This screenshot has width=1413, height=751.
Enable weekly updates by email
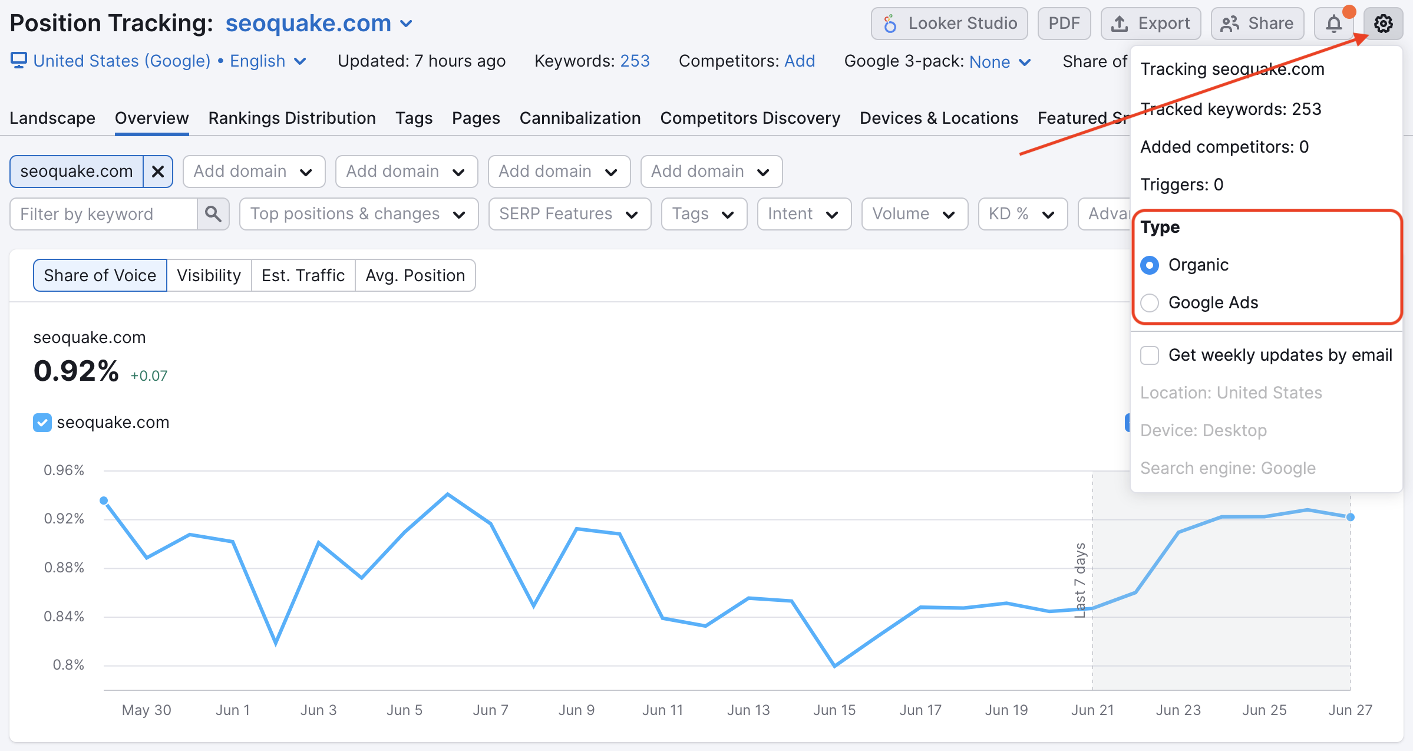coord(1150,355)
